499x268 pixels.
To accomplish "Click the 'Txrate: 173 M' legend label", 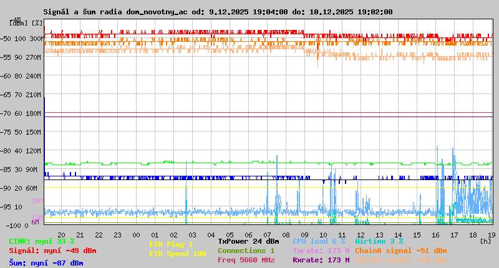I will point(321,251).
